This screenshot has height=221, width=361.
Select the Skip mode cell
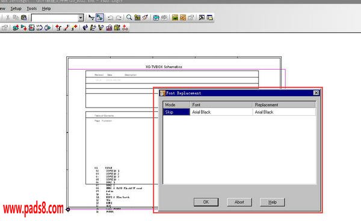tap(176, 112)
